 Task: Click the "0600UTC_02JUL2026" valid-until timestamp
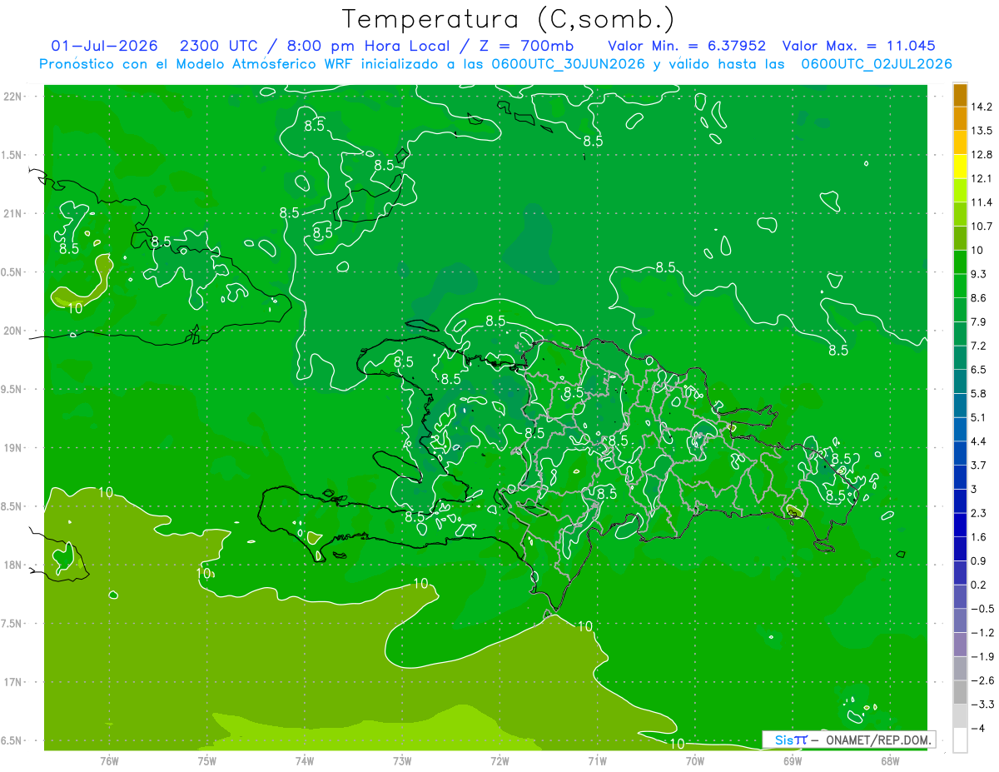click(877, 64)
